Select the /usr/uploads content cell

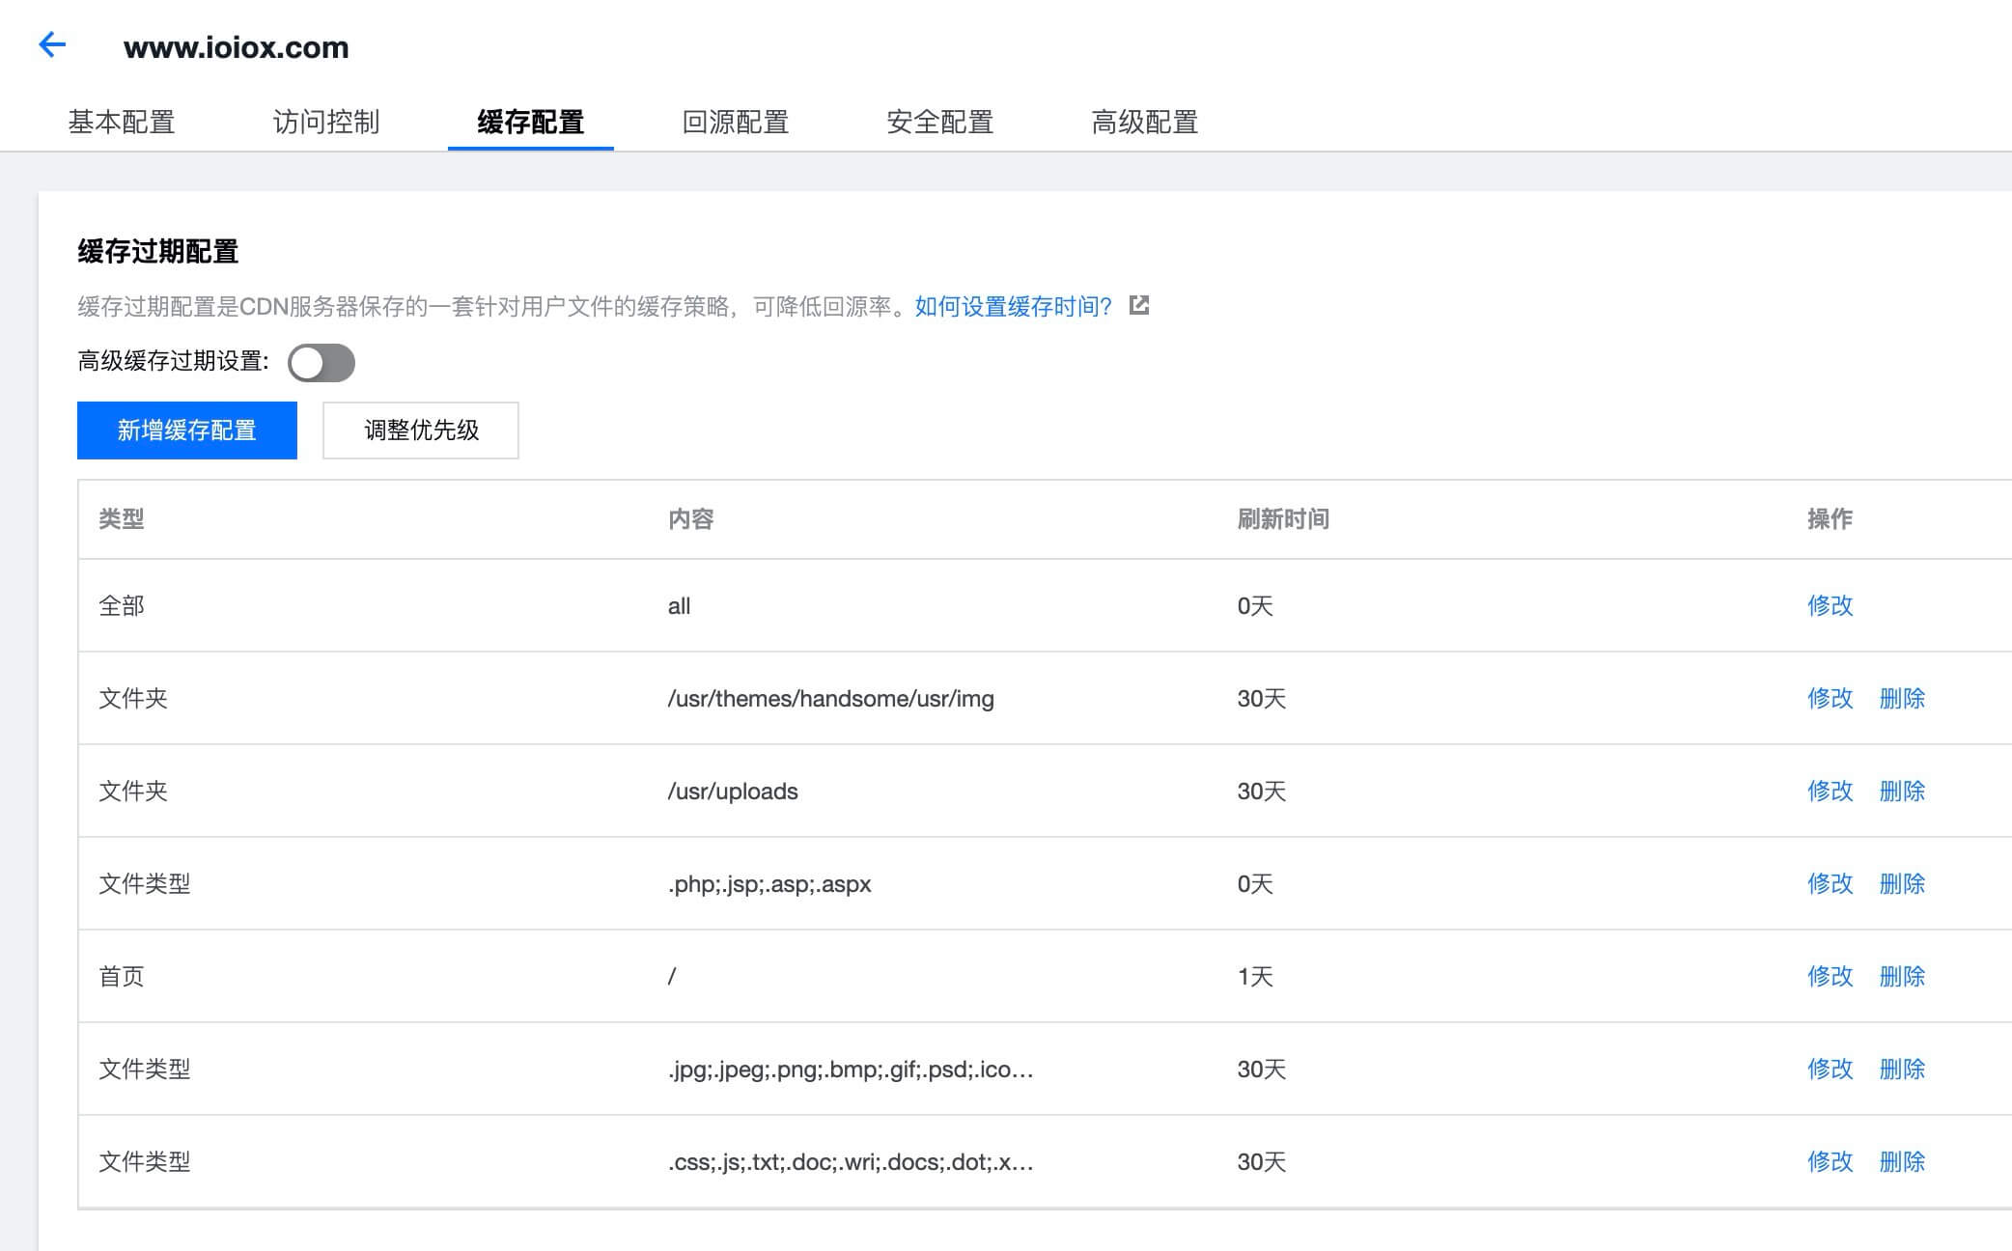click(x=733, y=791)
